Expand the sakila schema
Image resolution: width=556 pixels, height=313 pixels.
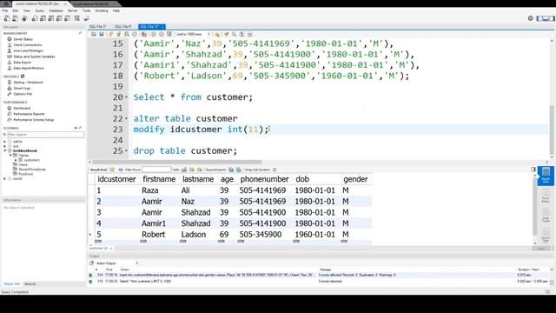point(4,142)
